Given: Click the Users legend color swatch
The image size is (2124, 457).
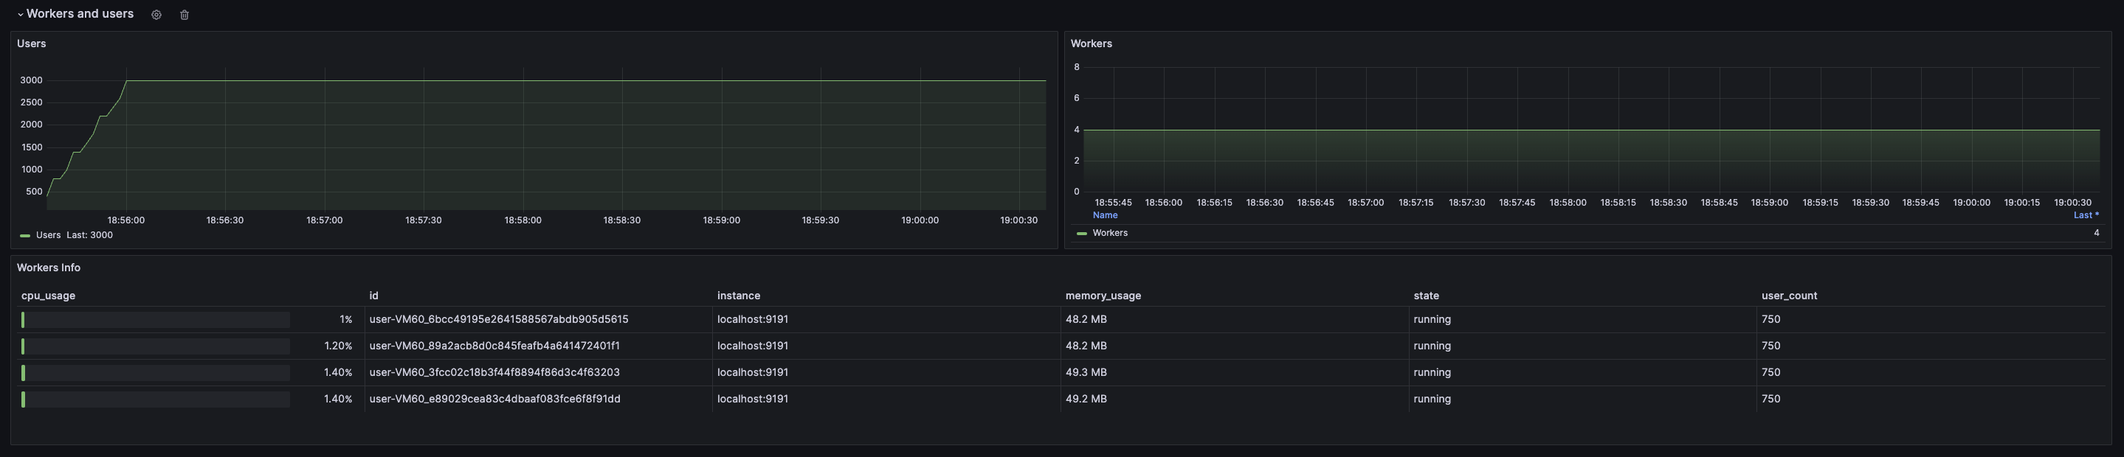Looking at the screenshot, I should (25, 235).
